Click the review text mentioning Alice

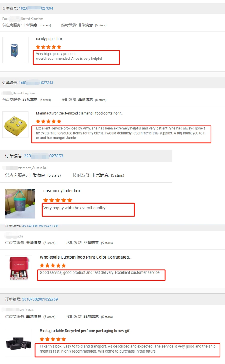(69, 56)
